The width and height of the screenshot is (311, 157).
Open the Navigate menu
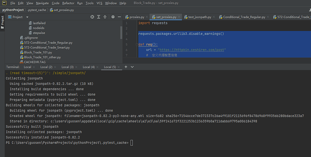tap(42, 3)
